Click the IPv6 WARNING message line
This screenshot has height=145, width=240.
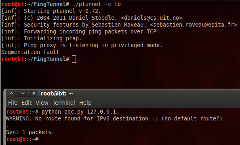pos(114,118)
